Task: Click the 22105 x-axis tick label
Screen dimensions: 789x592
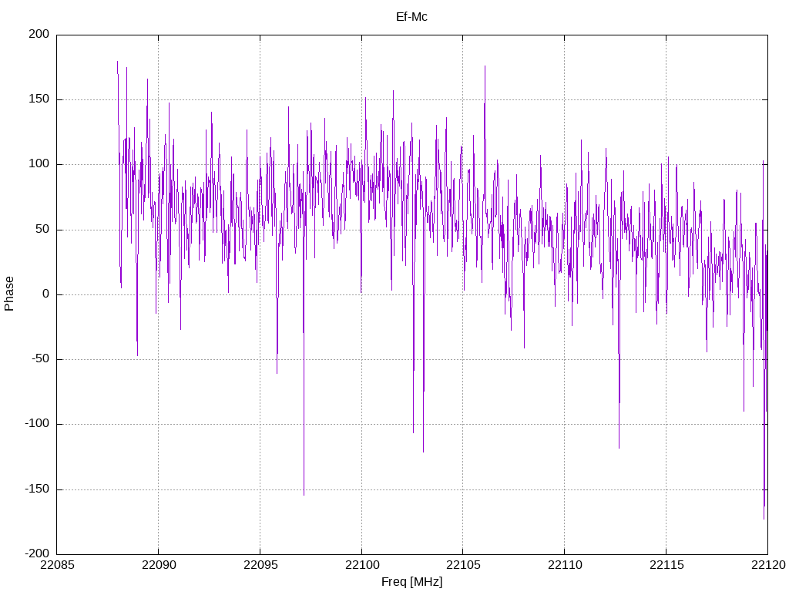Action: click(x=463, y=565)
